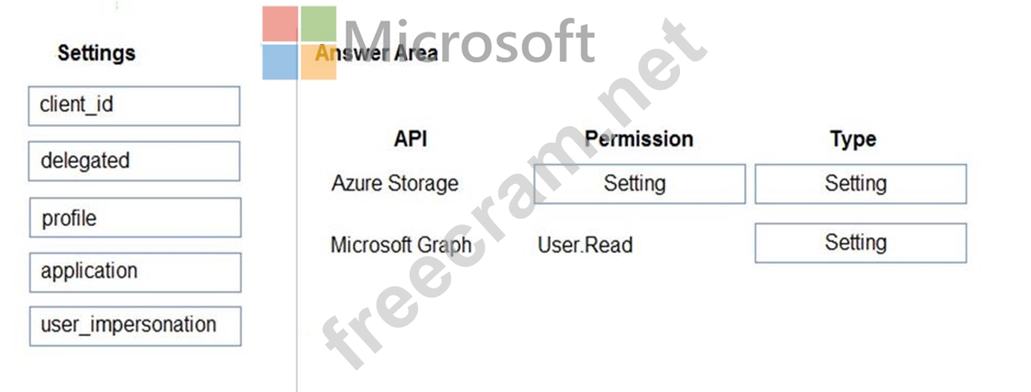The image size is (1031, 392).
Task: Click the Microsoft logo yellow square
Action: pos(319,62)
